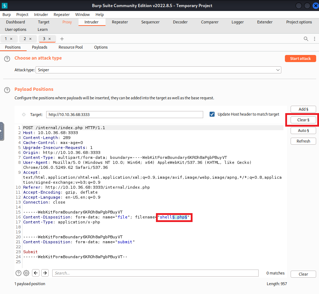Open the Learn tab
The image size is (319, 294).
coord(43,30)
